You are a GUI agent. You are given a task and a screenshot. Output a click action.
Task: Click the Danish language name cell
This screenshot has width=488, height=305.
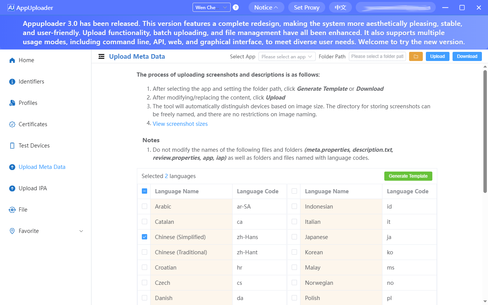191,298
